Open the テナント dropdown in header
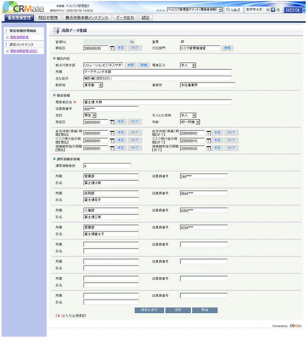This screenshot has width=307, height=338. [220, 9]
